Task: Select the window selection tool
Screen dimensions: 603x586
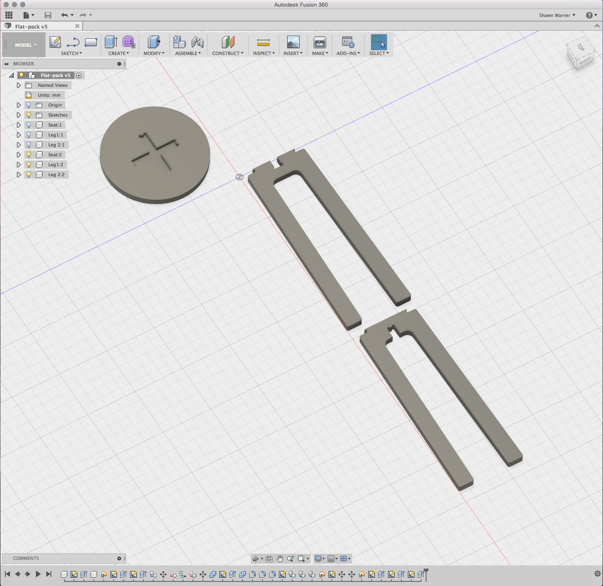Action: pos(379,42)
